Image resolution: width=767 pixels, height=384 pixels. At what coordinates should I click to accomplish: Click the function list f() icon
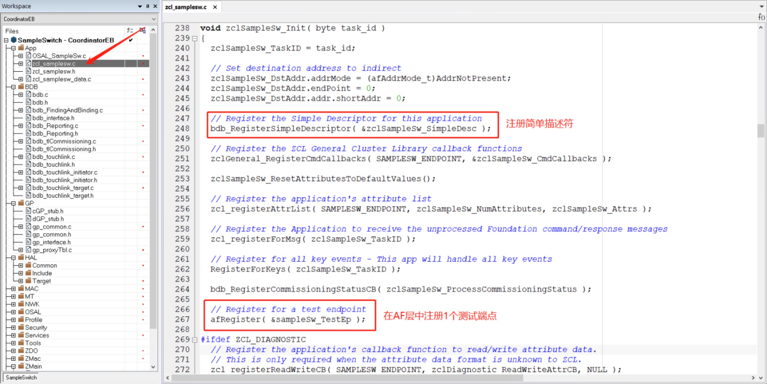tap(761, 17)
